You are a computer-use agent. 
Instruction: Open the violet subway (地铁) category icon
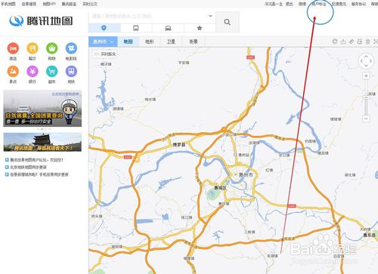pyautogui.click(x=71, y=72)
